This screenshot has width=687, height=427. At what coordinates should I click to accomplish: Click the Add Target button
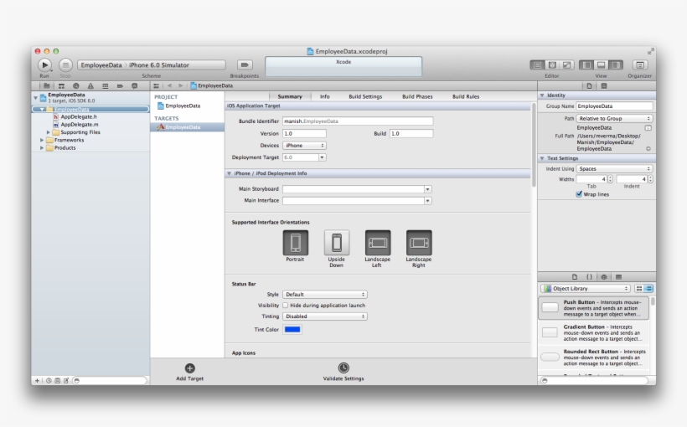tap(189, 373)
